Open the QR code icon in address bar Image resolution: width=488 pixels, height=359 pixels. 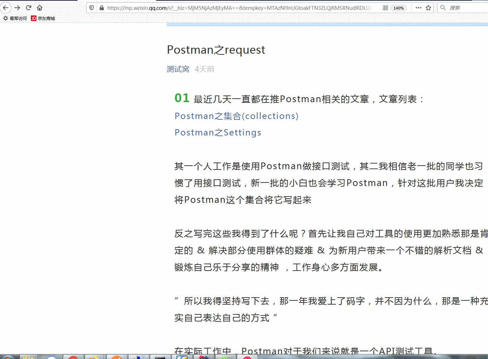[x=386, y=8]
